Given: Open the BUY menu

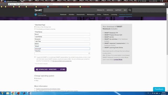Looking at the screenshot, I should pyautogui.click(x=125, y=10).
